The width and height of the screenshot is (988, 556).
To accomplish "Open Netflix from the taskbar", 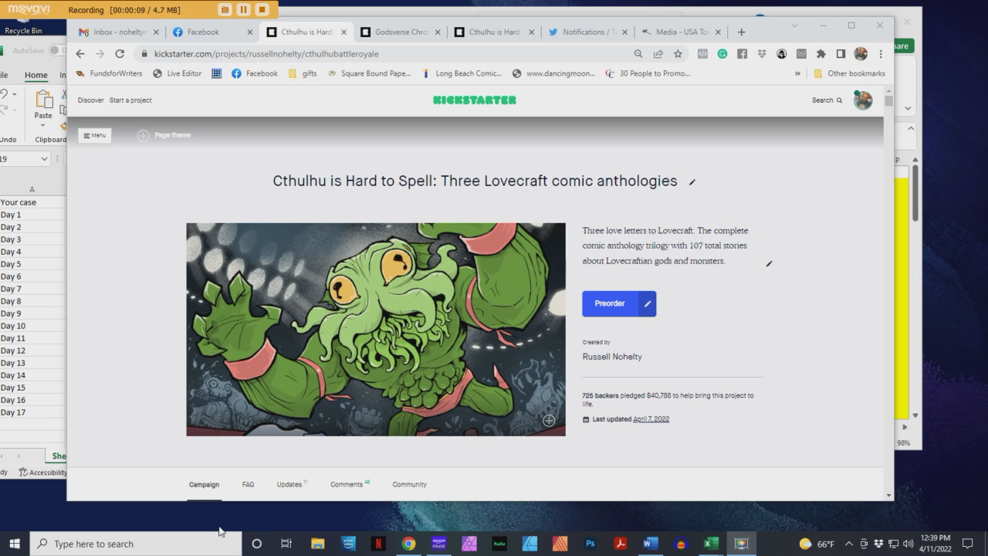I will point(378,544).
